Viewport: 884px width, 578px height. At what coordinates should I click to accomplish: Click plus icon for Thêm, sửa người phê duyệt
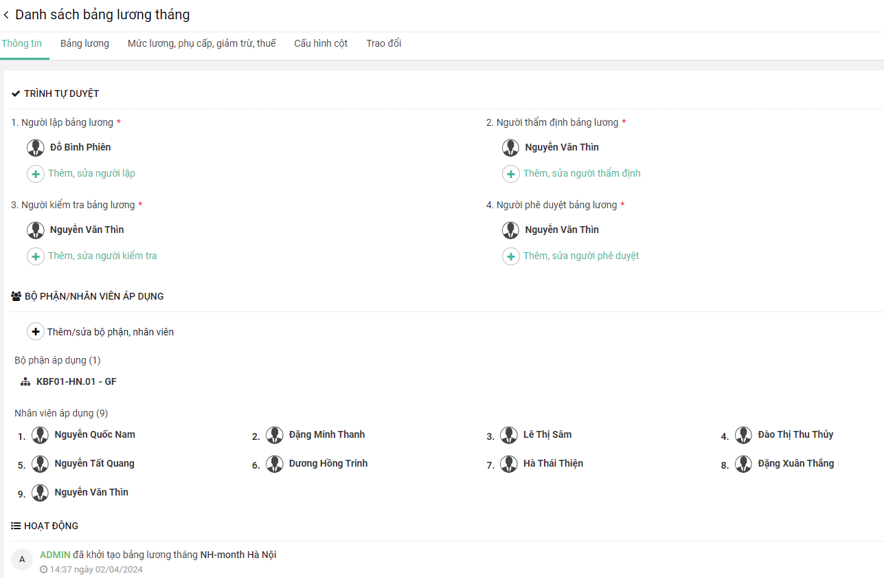click(x=511, y=256)
